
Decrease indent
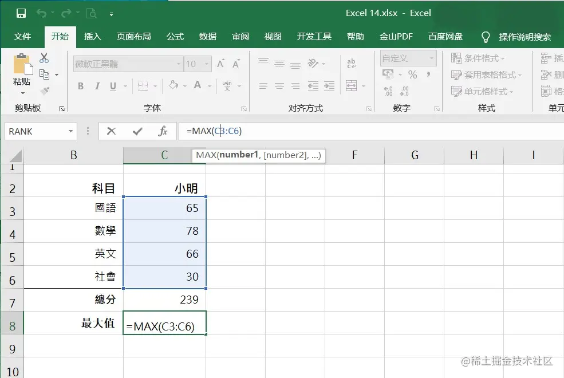[313, 86]
